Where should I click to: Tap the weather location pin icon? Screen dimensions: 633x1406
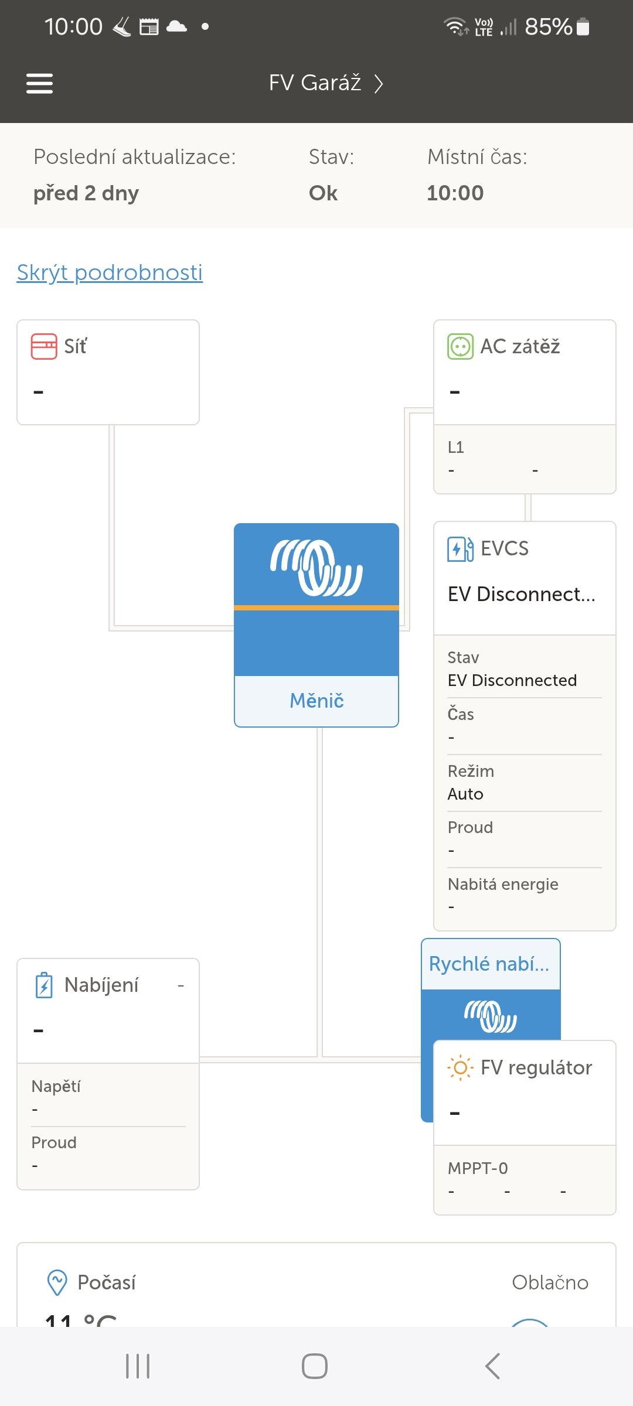coord(57,1282)
